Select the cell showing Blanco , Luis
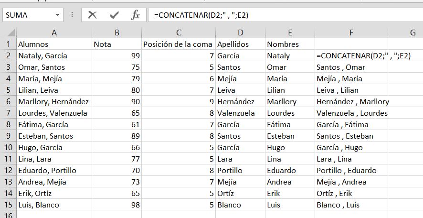The image size is (423, 218). pyautogui.click(x=351, y=205)
